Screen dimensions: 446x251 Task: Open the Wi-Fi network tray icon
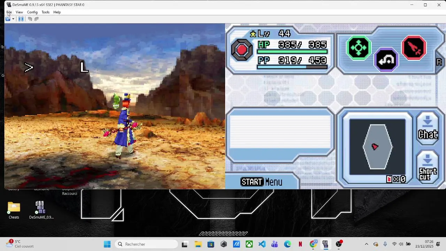click(394, 244)
